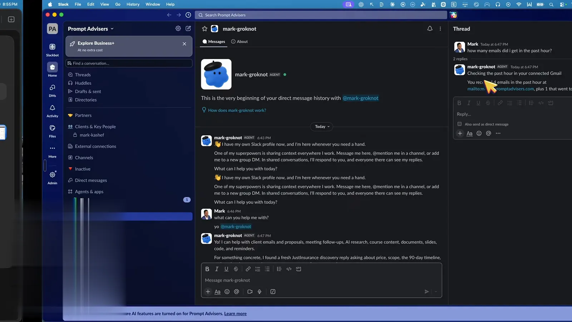The height and width of the screenshot is (322, 572).
Task: Open the Slackbot sidebar icon
Action: click(x=52, y=47)
